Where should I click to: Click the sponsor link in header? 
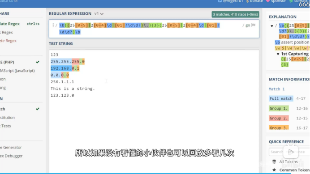point(278,1)
